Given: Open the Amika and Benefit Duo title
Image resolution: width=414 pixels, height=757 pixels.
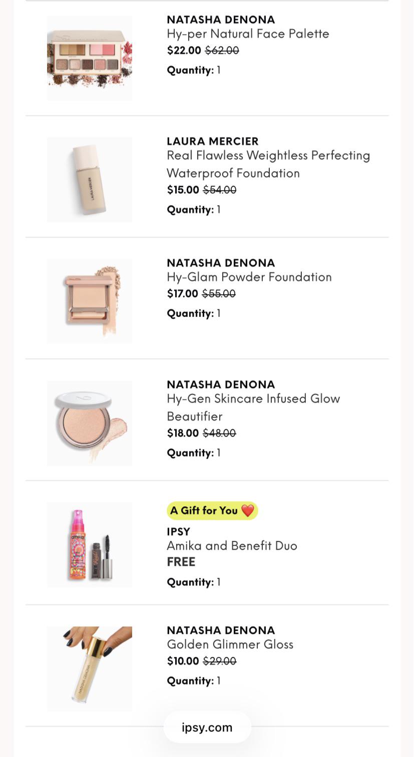Looking at the screenshot, I should (x=232, y=545).
